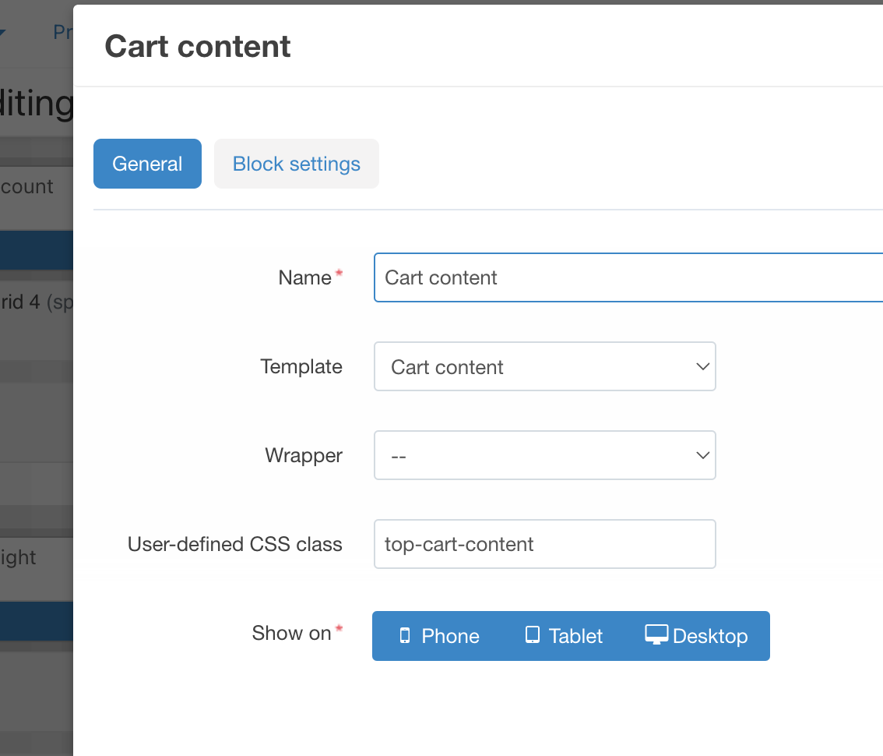Toggle Show on Tablet
Image resolution: width=883 pixels, height=756 pixels.
point(565,636)
